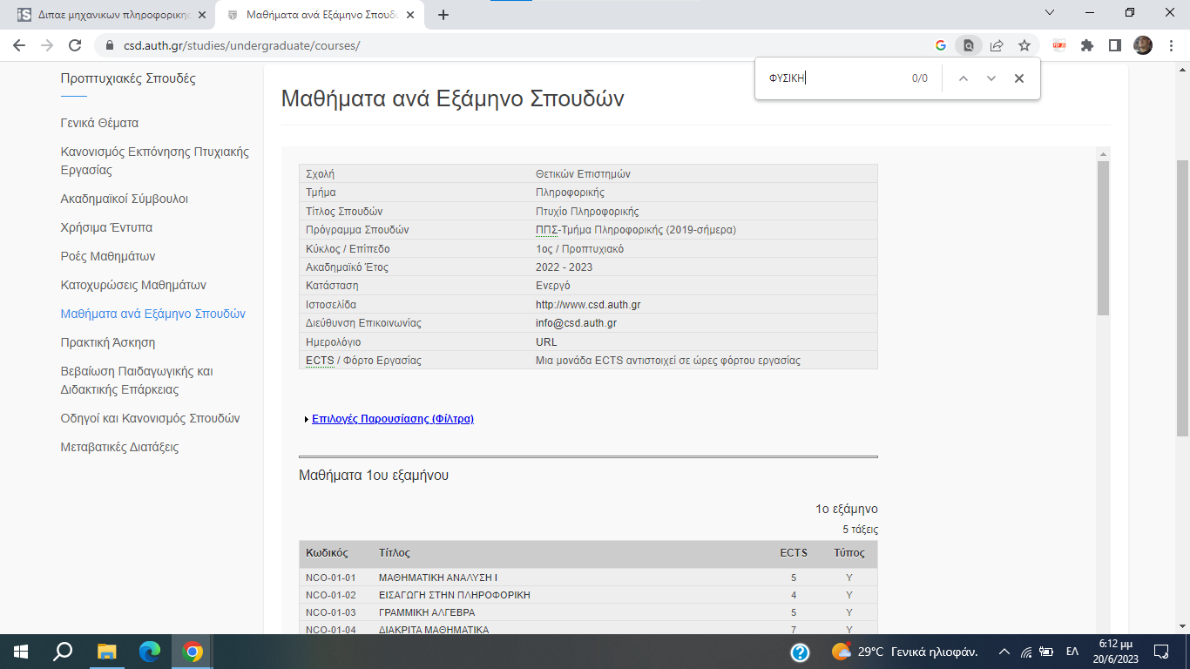
Task: Open the PDF extension icon
Action: (x=1059, y=46)
